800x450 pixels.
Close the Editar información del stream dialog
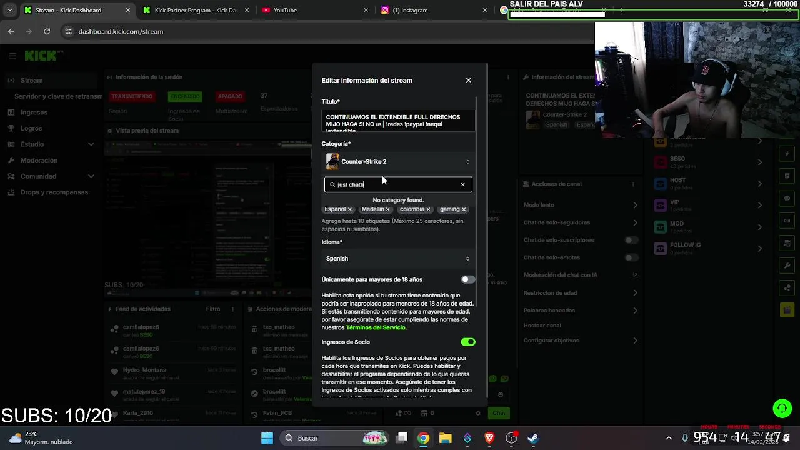(x=468, y=80)
